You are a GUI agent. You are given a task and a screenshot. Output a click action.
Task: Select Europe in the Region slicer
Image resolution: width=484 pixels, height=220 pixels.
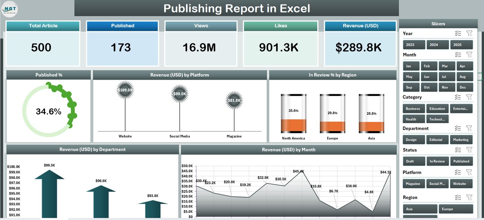456,209
